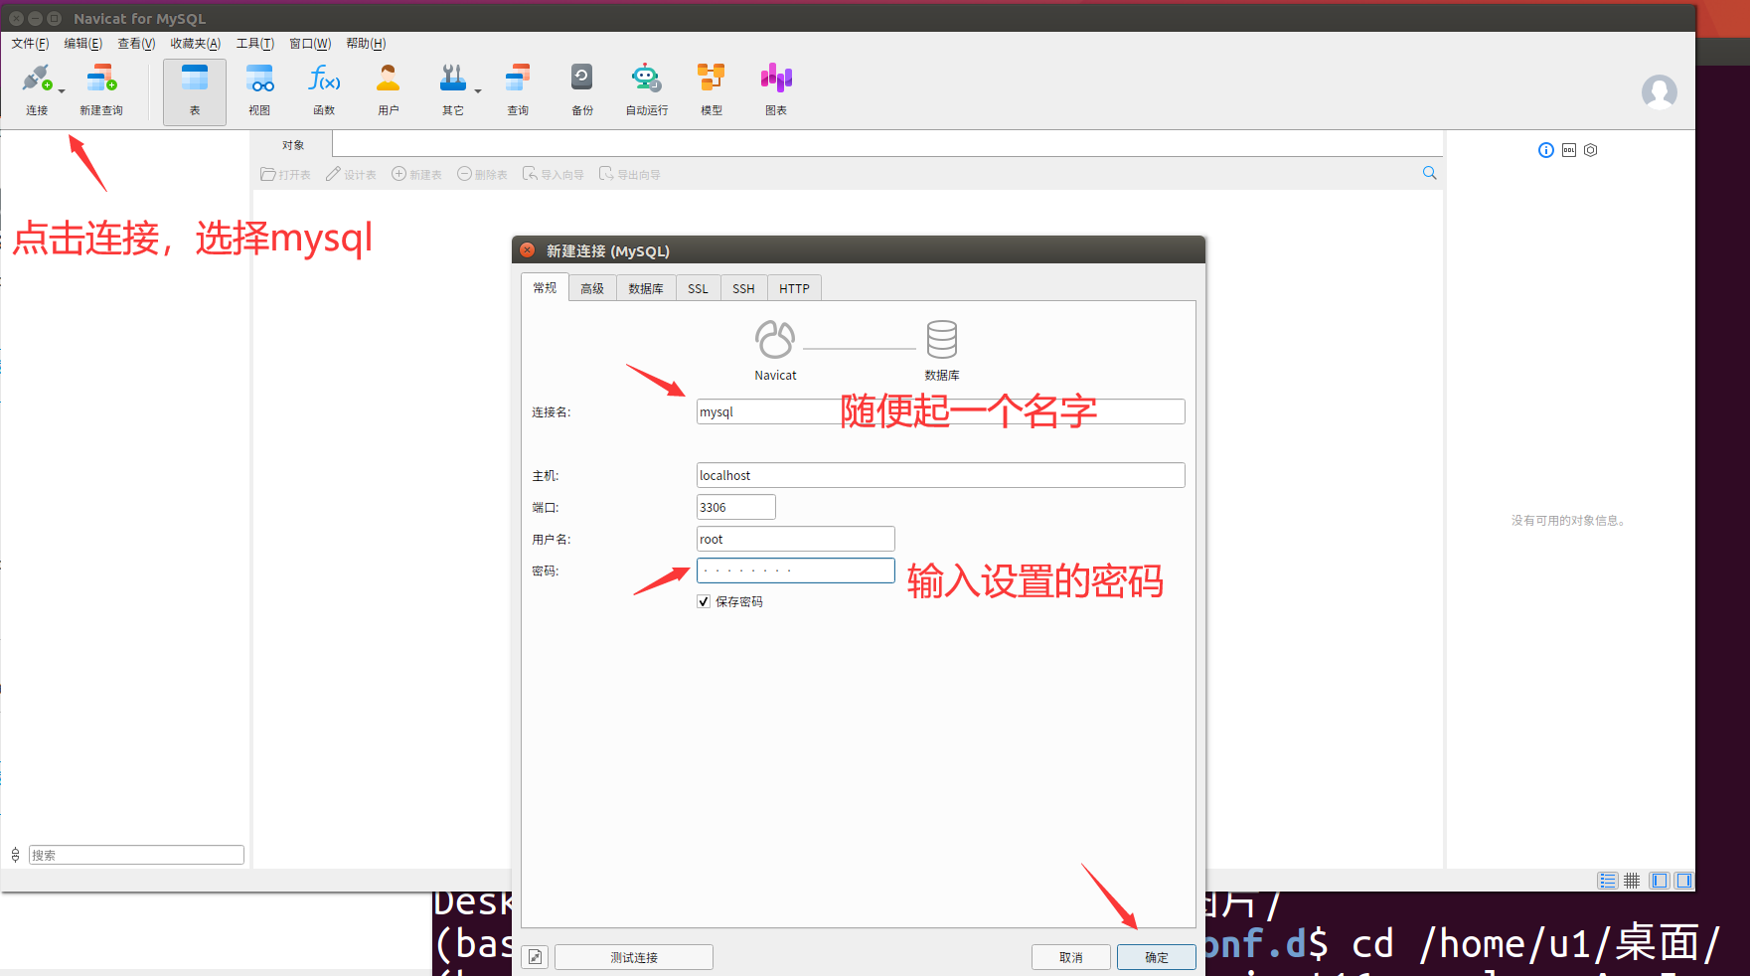Viewport: 1750px width, 976px height.
Task: Select the Table (表) toolbar icon
Action: tap(195, 91)
